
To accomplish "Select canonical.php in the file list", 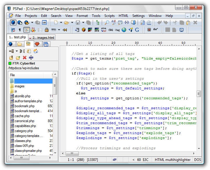I will point(24,121).
